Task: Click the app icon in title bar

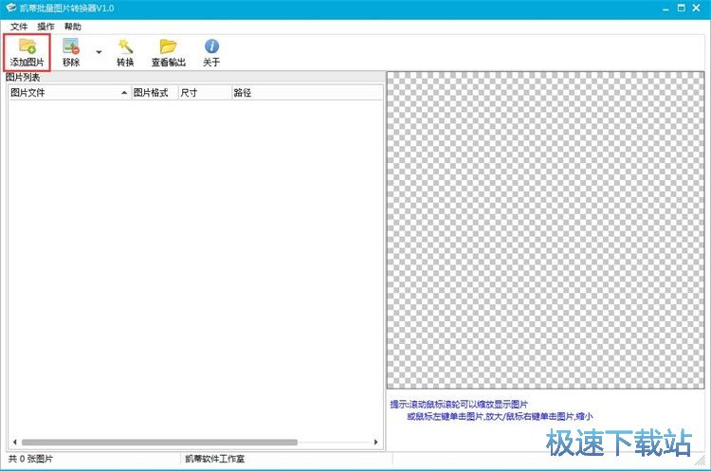Action: pos(11,9)
